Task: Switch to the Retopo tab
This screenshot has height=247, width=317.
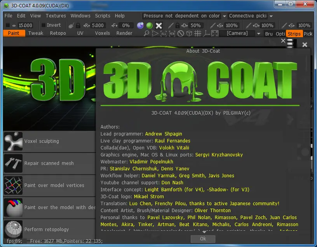Action: 58,33
